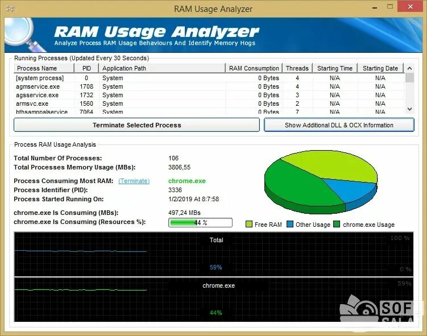The image size is (427, 336).
Task: Click the Free RAM legend label
Action: point(268,225)
